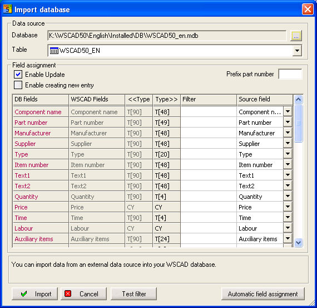Click the T[49] type cell
Screen dimensions: 317x308
click(x=167, y=123)
